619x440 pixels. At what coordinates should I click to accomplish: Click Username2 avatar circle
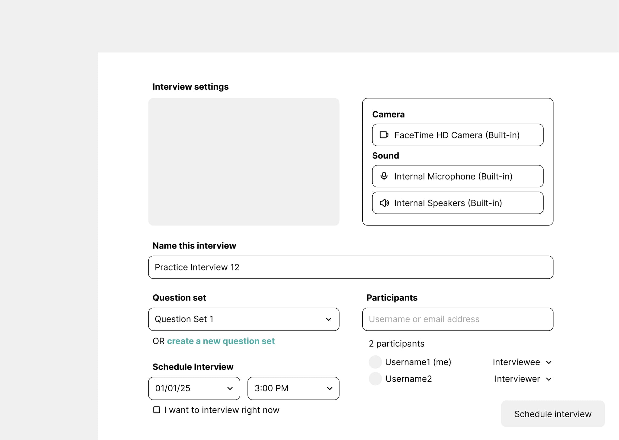[375, 379]
